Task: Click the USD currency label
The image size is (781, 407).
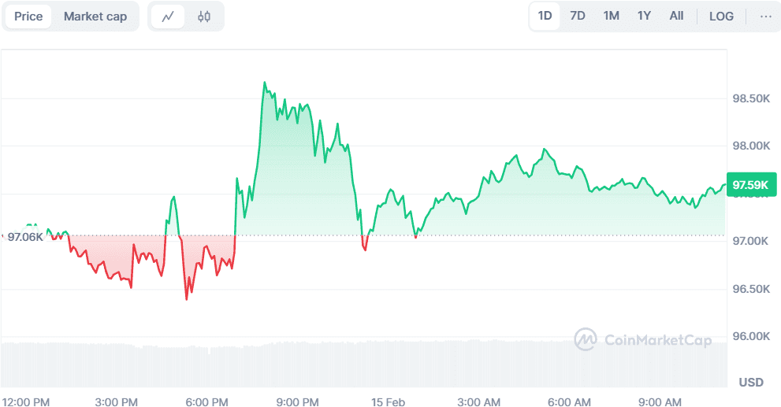Action: pos(751,383)
